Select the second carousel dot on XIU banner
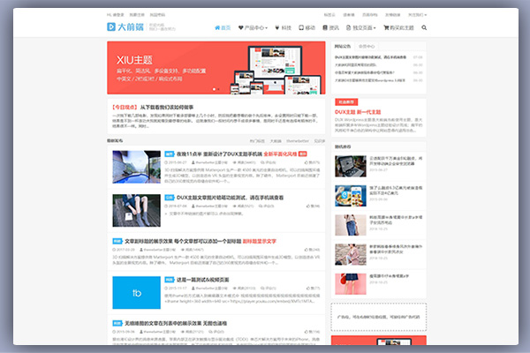Viewport: 530px width, 353px height. (x=218, y=89)
